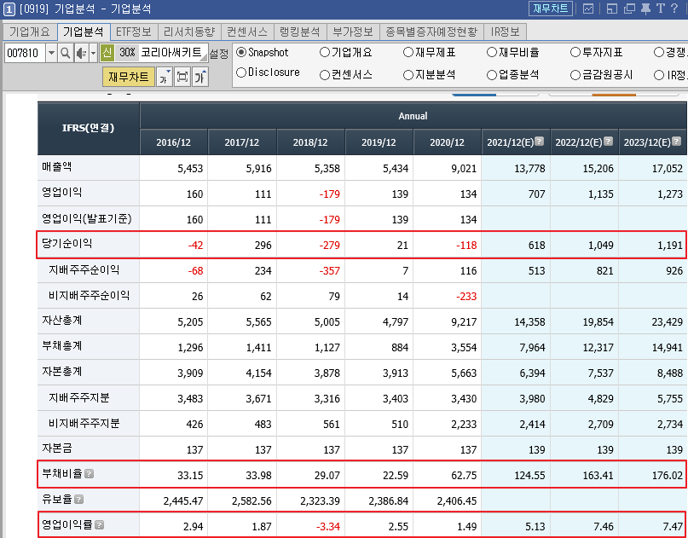This screenshot has width=688, height=538.
Task: Click the window layout icon in title bar
Action: click(611, 9)
